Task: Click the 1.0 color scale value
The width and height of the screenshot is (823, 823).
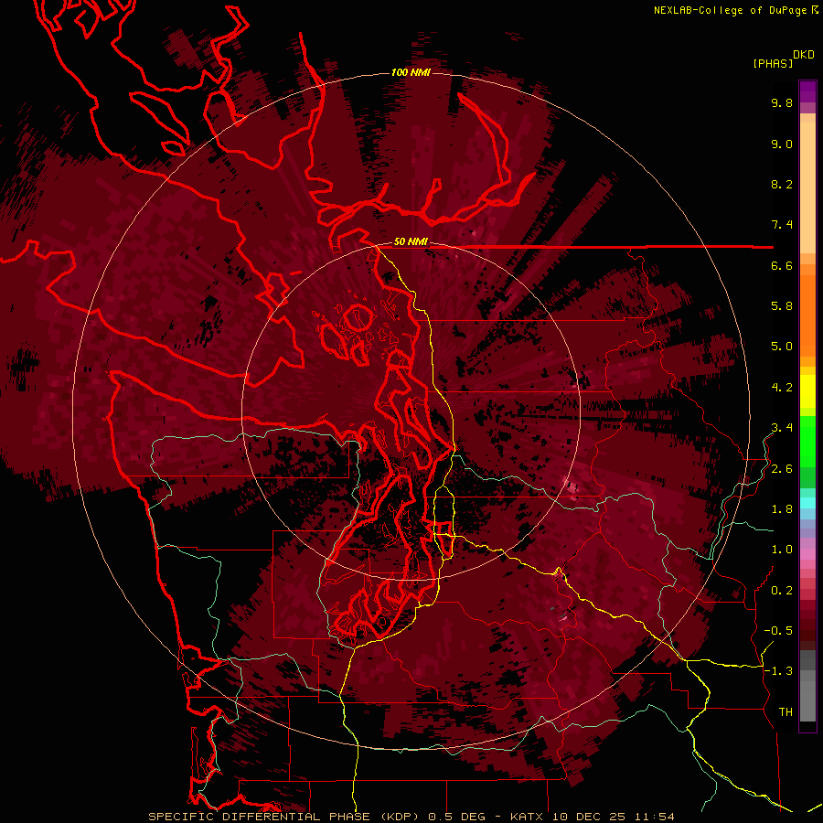Action: 782,550
